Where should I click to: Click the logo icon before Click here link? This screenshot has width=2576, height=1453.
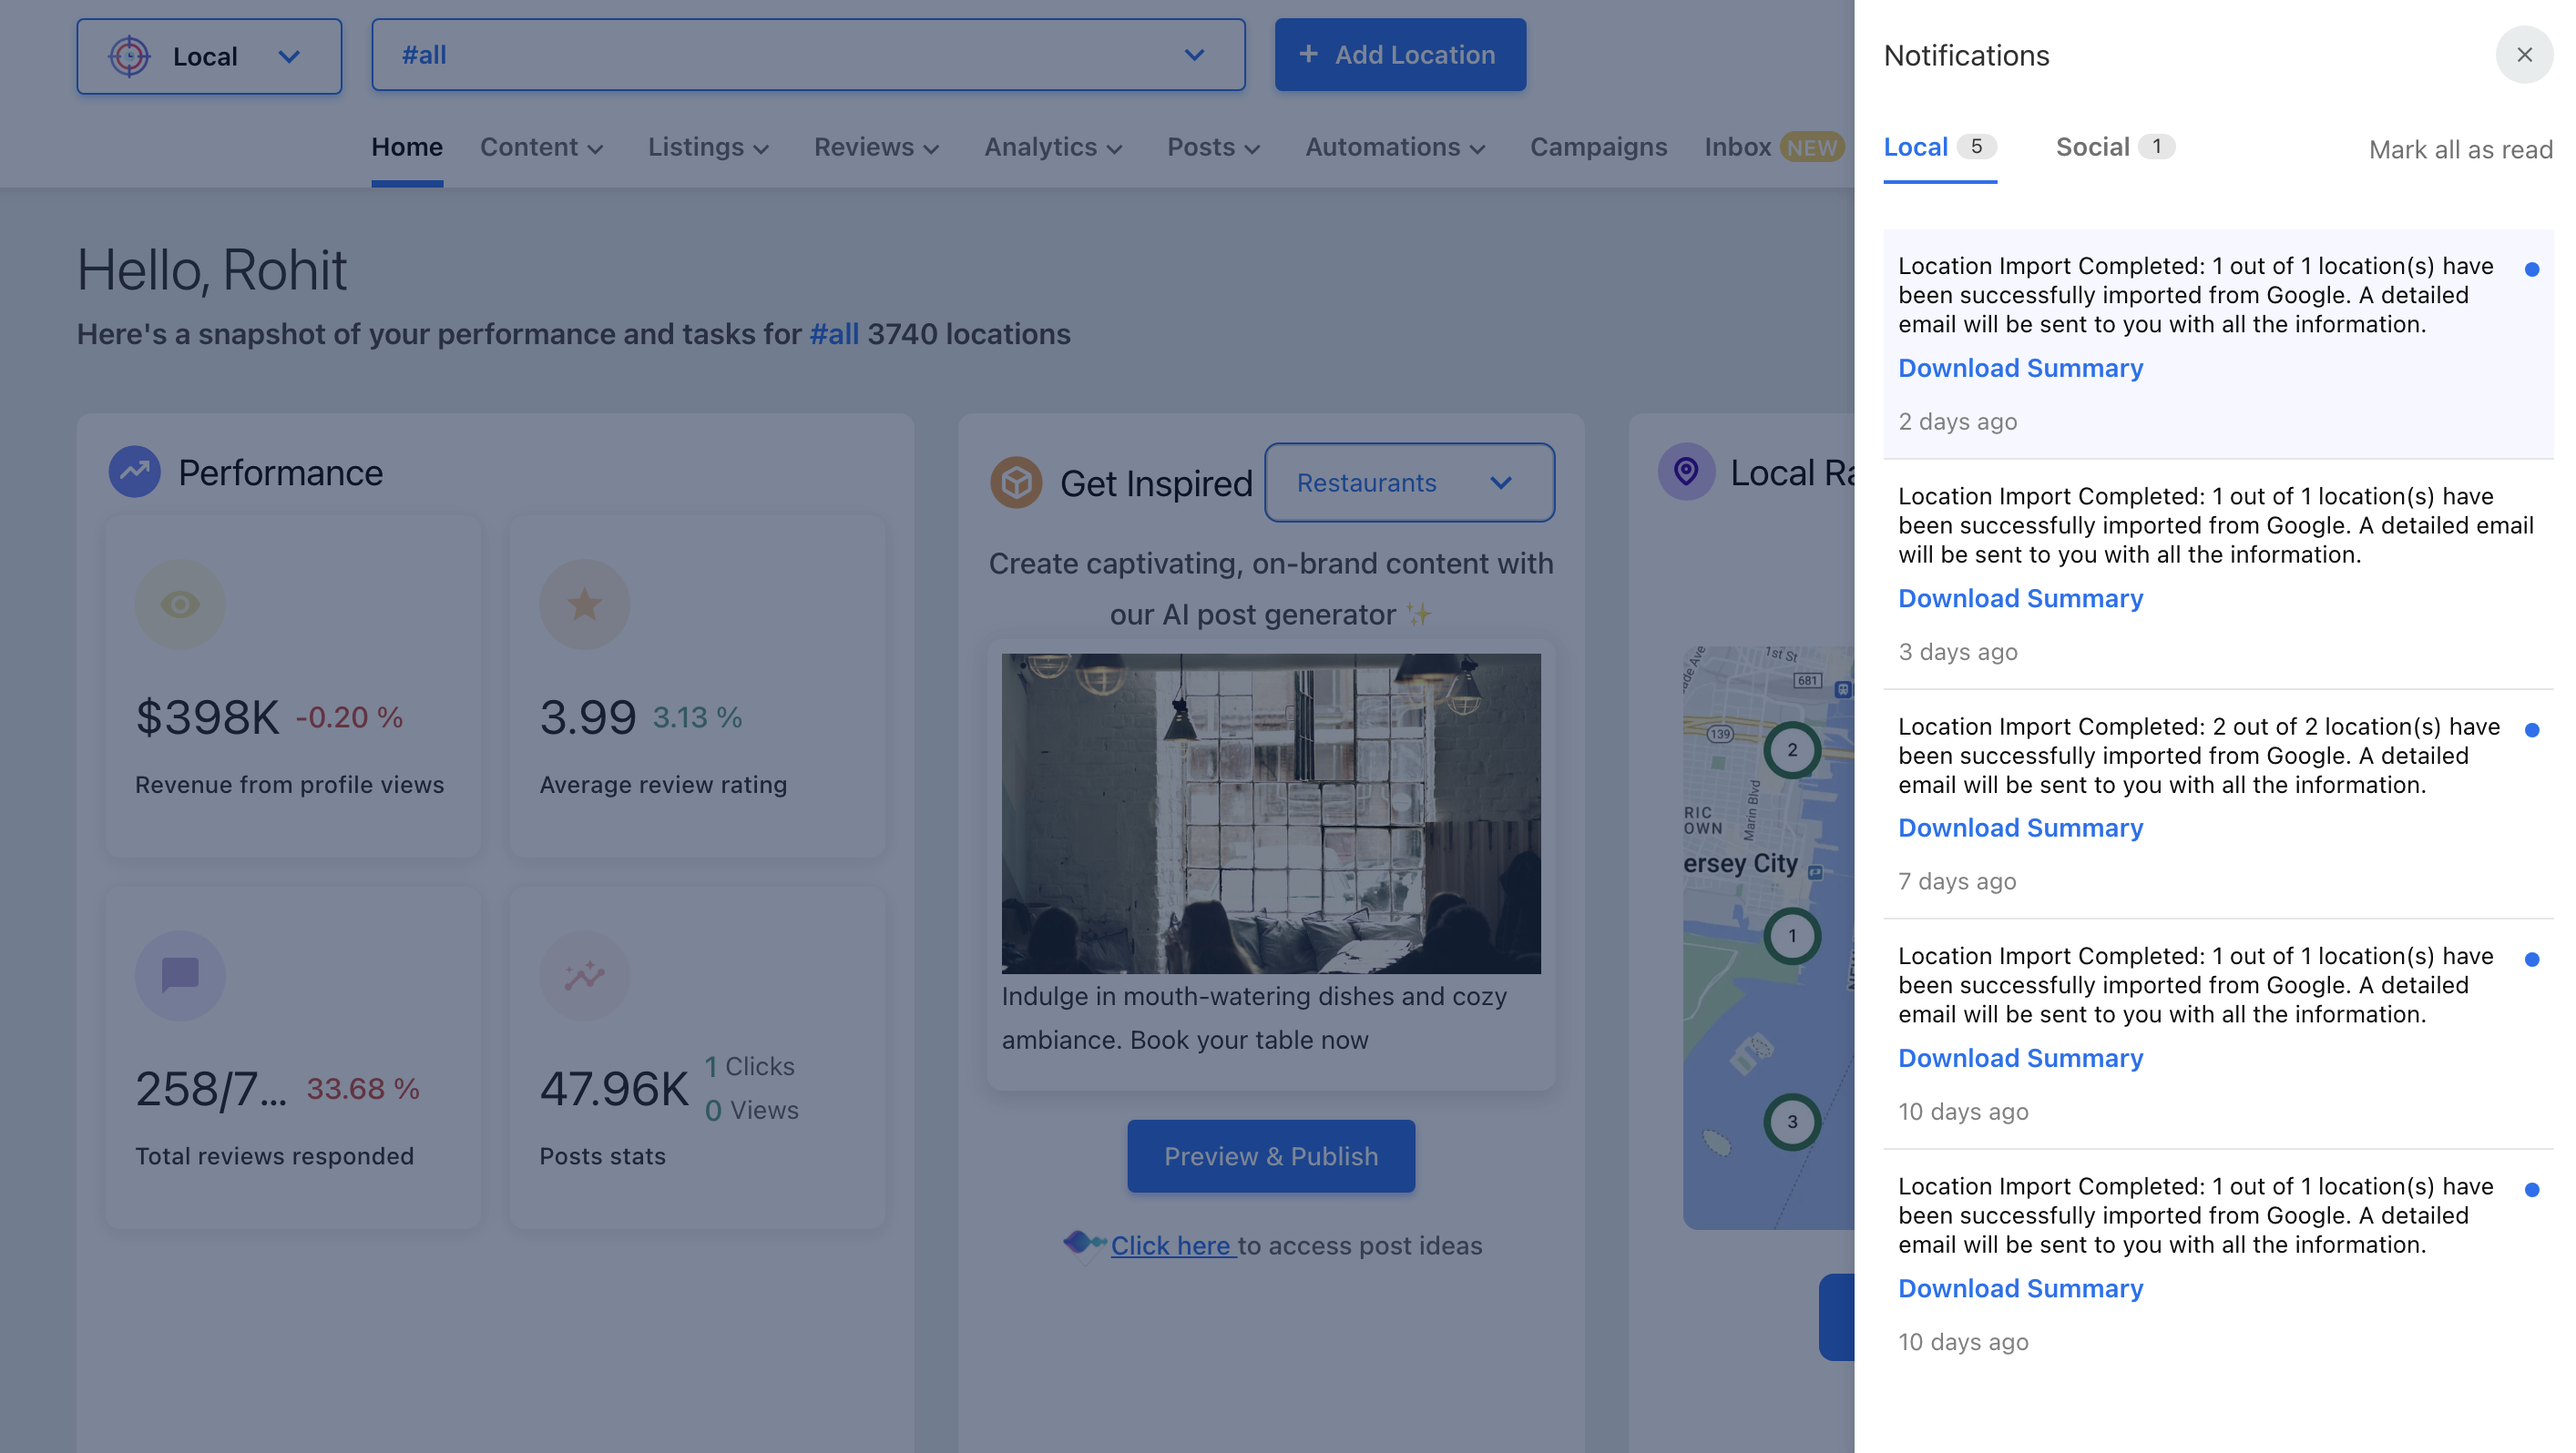tap(1083, 1245)
